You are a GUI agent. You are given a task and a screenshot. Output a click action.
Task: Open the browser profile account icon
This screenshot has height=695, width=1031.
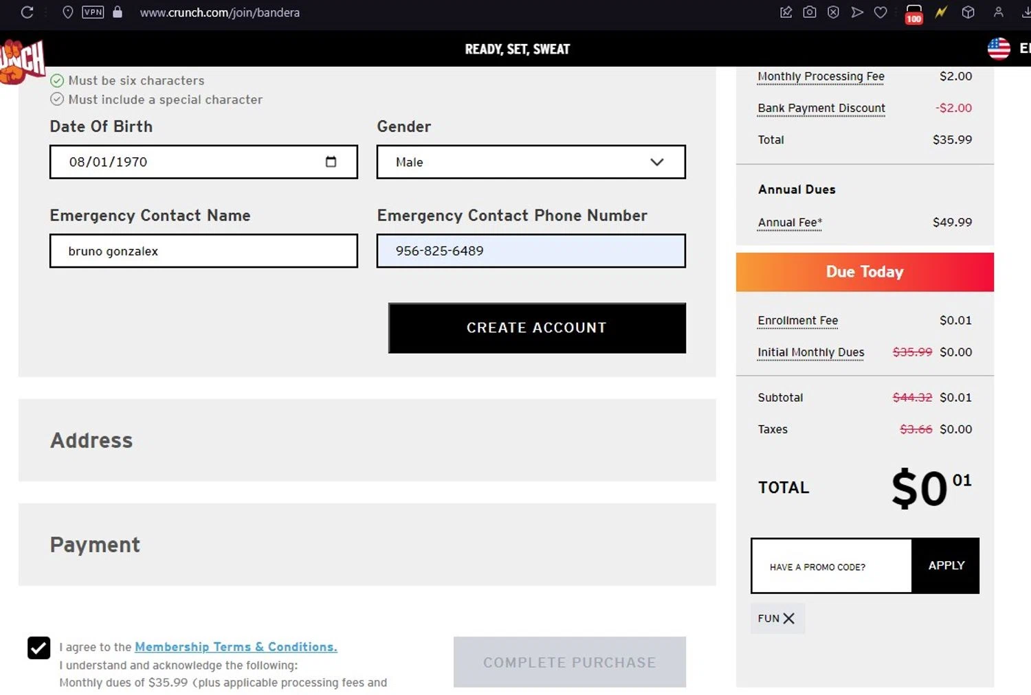click(998, 12)
